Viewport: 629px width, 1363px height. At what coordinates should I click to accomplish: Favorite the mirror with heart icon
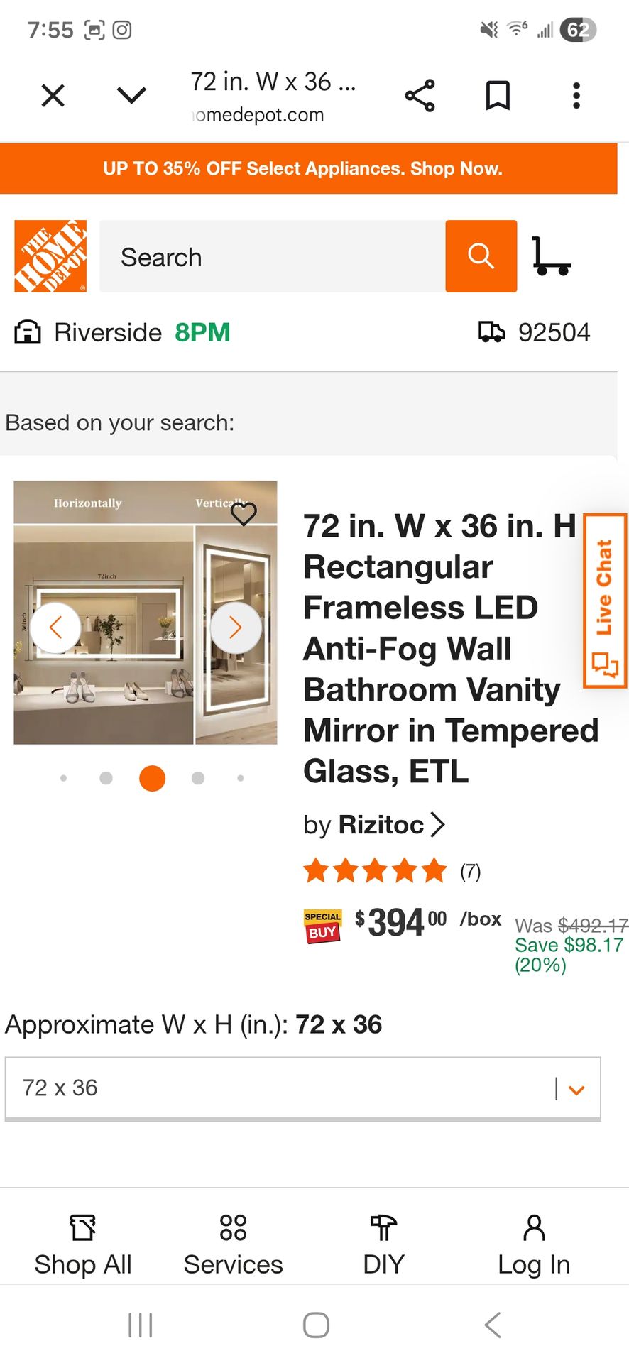tap(244, 513)
